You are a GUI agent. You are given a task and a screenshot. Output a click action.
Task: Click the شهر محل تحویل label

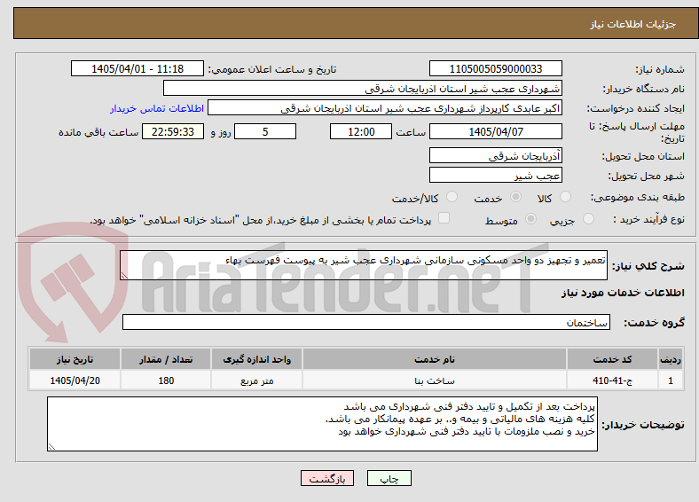647,176
